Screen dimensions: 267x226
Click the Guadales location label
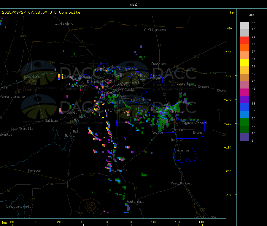(158, 64)
